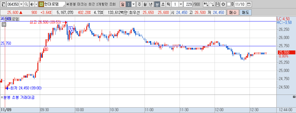Click the S sell marker on chart

(x=70, y=29)
